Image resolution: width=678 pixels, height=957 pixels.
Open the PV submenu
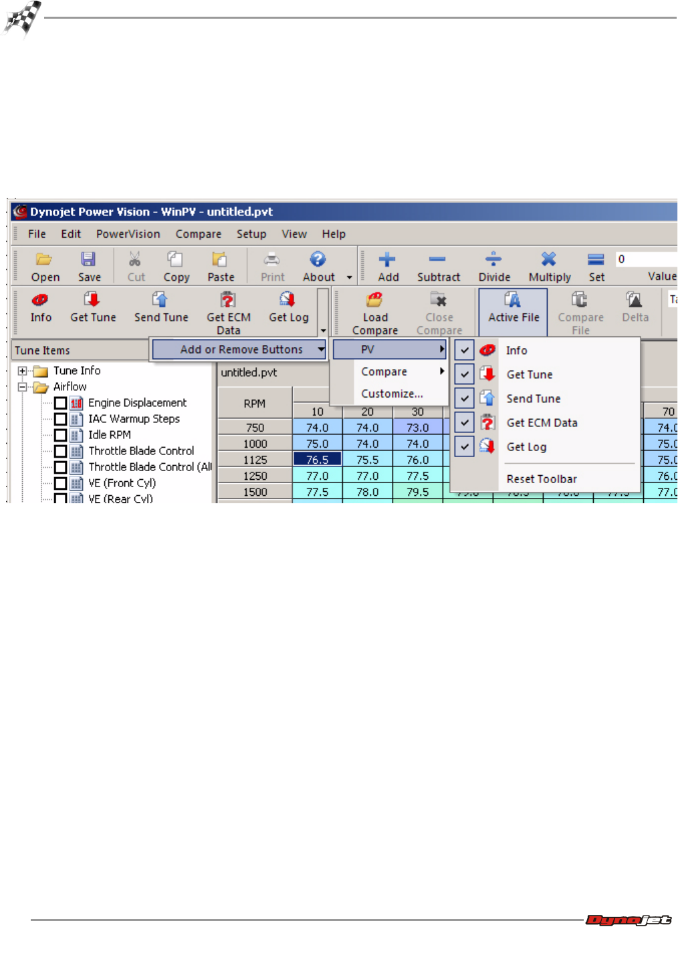pyautogui.click(x=389, y=350)
